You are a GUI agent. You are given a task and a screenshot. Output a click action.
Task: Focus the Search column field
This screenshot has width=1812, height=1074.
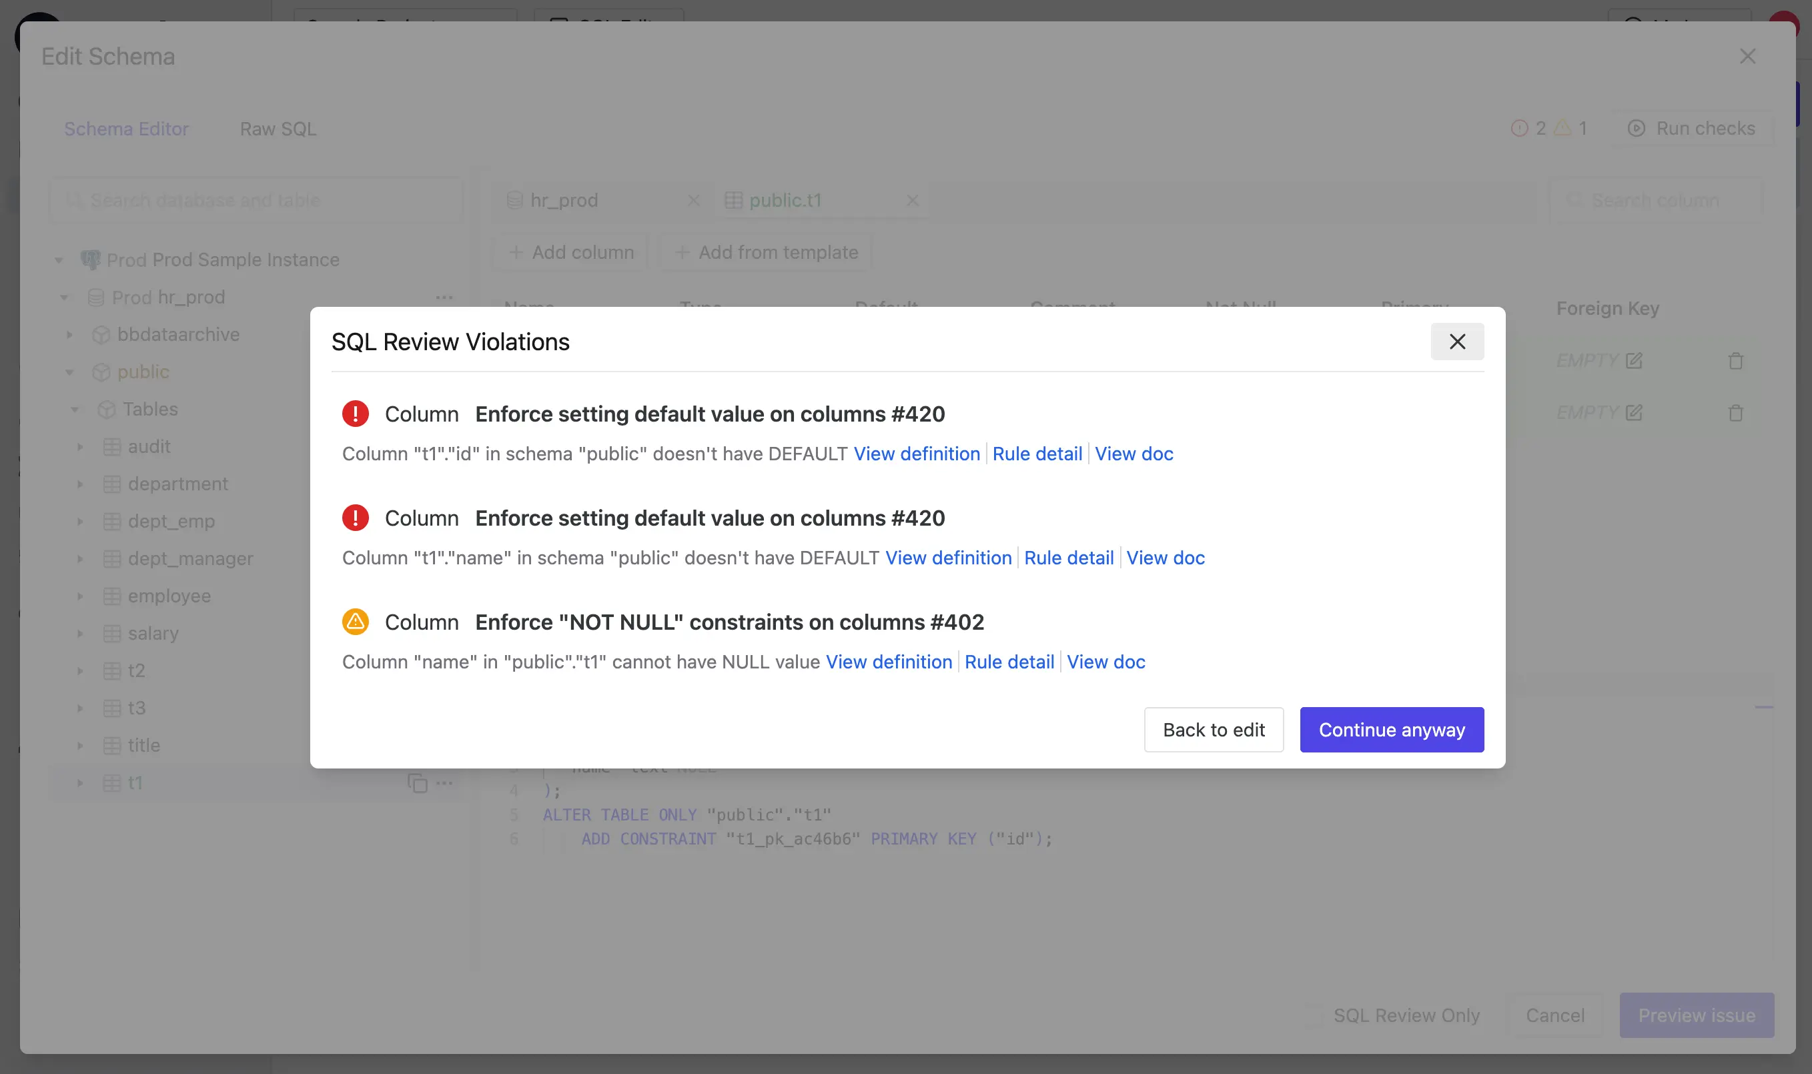(1656, 201)
